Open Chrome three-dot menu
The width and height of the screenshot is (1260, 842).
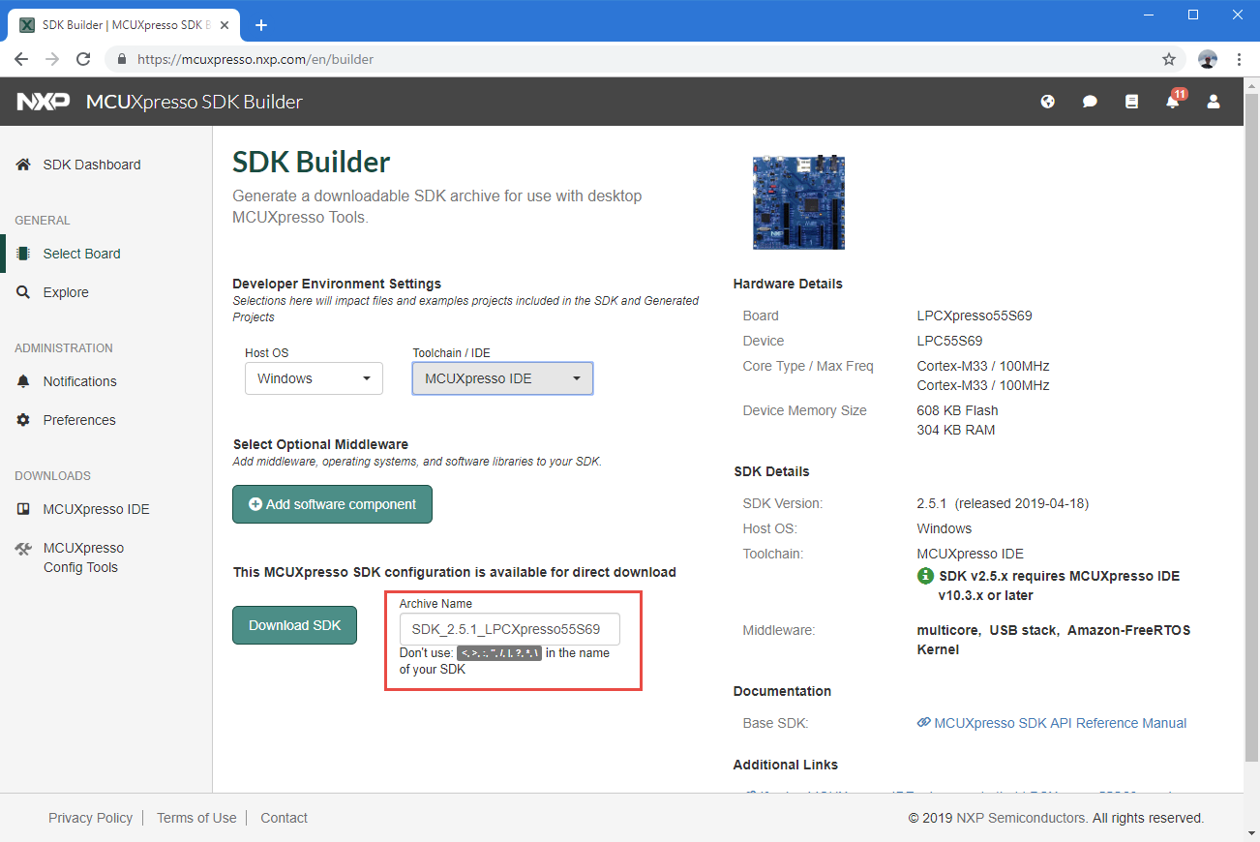click(x=1239, y=59)
